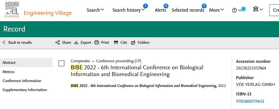Click the Selected records count badge
The height and width of the screenshot is (109, 279).
coord(204,6)
